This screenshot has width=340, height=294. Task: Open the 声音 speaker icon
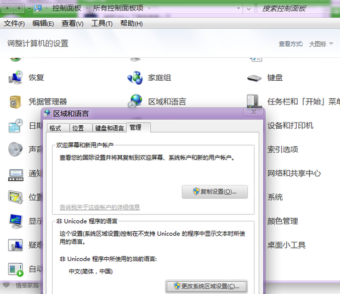pos(15,149)
